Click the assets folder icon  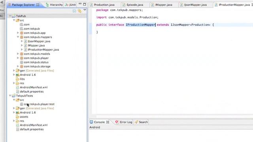click(x=17, y=117)
